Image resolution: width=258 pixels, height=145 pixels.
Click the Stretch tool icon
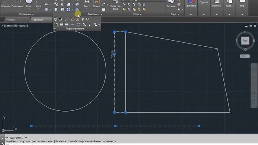(56, 9)
